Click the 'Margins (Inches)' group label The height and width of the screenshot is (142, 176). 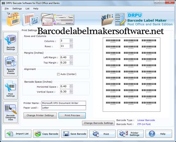tap(34, 53)
